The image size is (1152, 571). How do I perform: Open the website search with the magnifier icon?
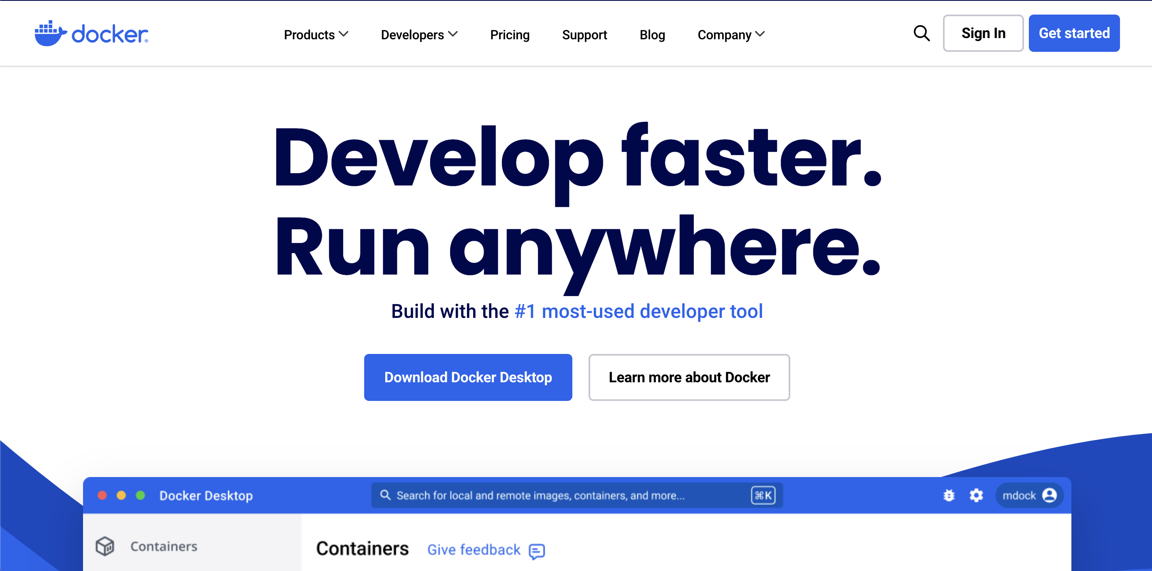click(x=921, y=33)
